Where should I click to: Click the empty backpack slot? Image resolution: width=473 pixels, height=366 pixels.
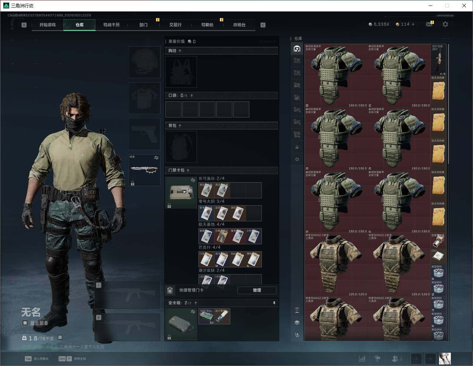[x=181, y=147]
